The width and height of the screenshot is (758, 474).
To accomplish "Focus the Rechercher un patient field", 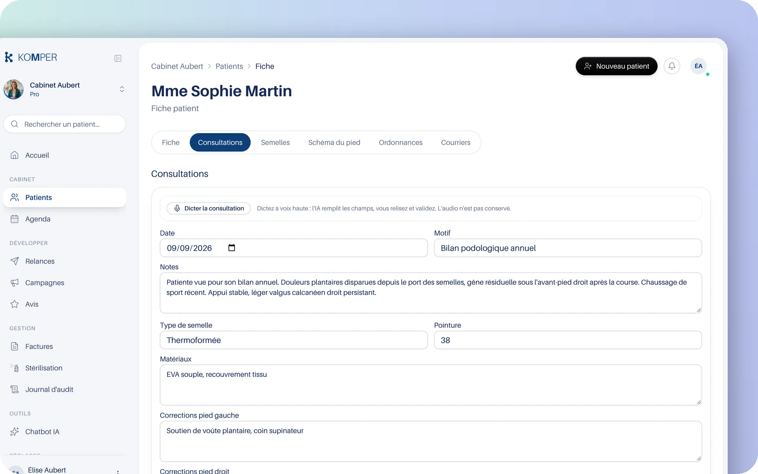I will tap(64, 124).
